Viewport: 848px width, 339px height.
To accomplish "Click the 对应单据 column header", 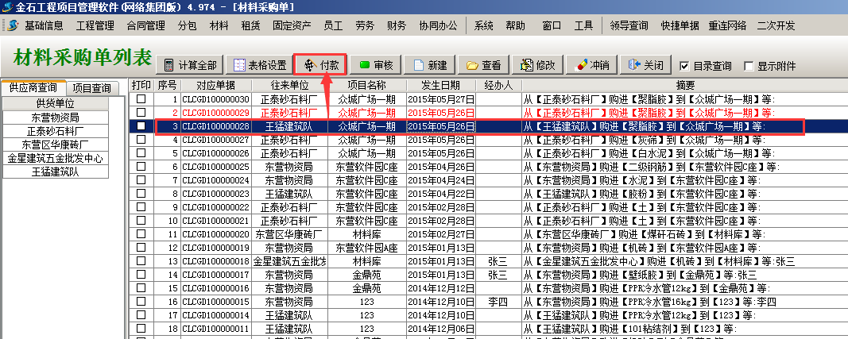I will tap(216, 86).
